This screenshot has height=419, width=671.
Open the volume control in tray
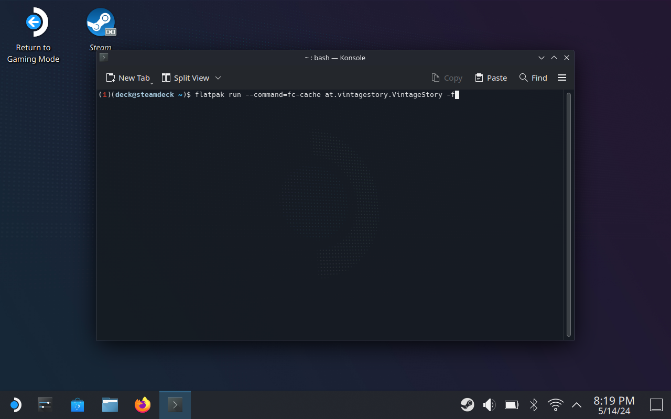pyautogui.click(x=489, y=404)
